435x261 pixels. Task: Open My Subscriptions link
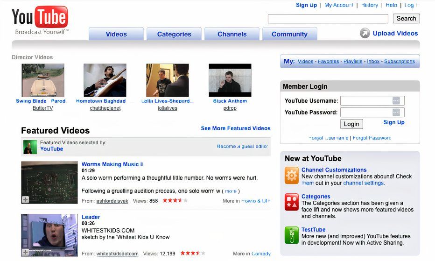tap(400, 61)
